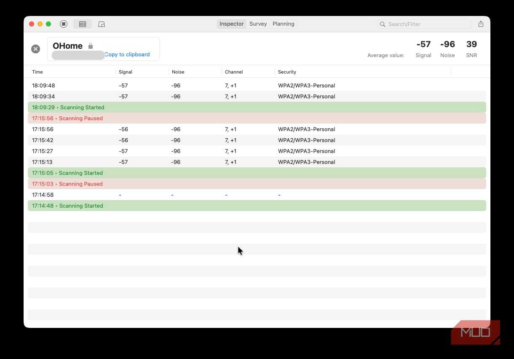514x359 pixels.
Task: Minimize the window with yellow button
Action: coord(40,24)
